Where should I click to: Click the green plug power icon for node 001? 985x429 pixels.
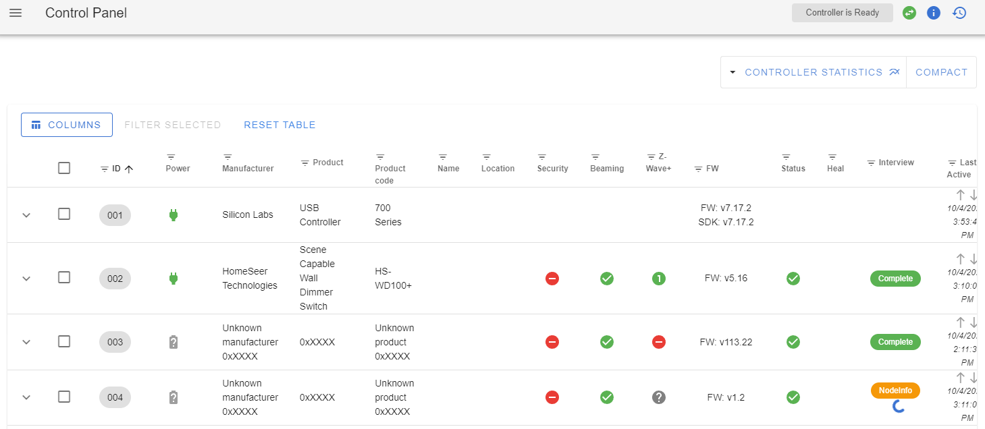point(174,214)
